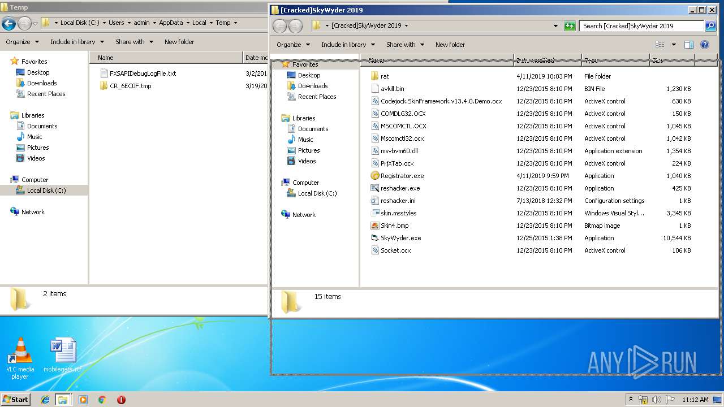Select the PrjXTab.ocx file icon
Image resolution: width=724 pixels, height=407 pixels.
pyautogui.click(x=374, y=163)
